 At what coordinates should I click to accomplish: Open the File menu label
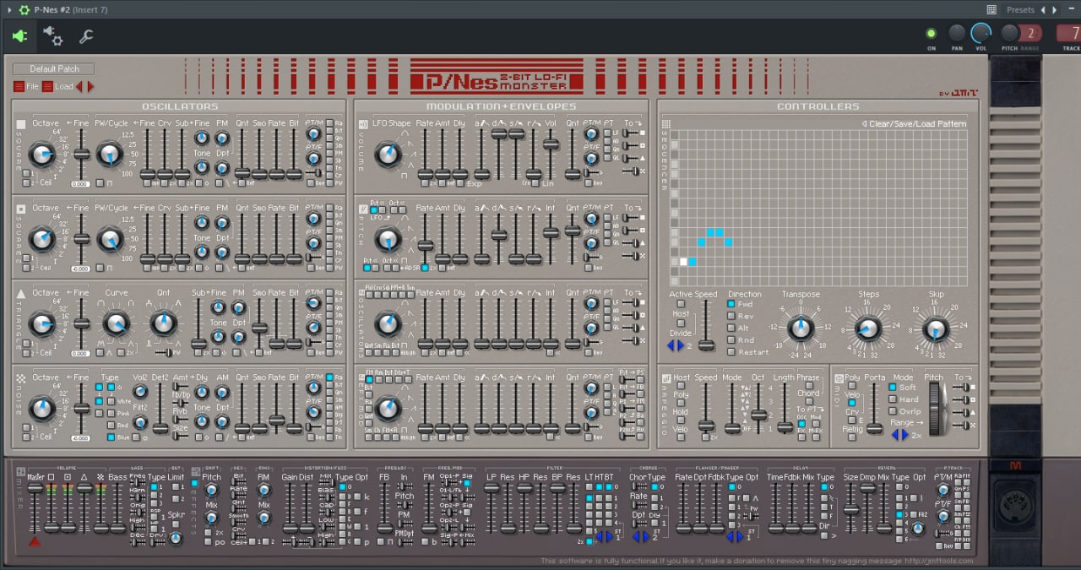[32, 86]
